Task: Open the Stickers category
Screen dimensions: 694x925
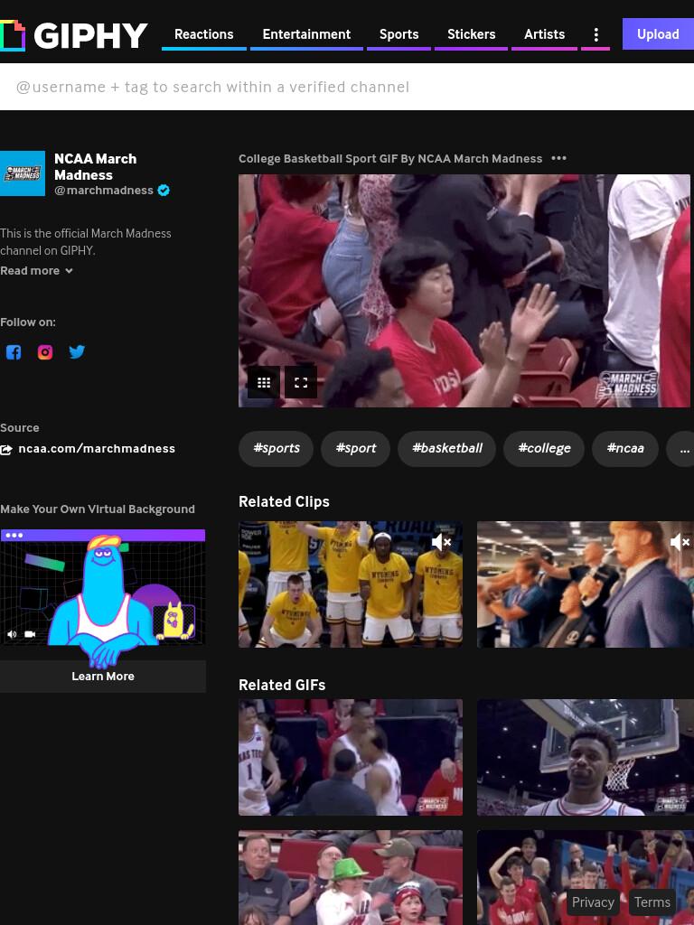Action: tap(471, 34)
